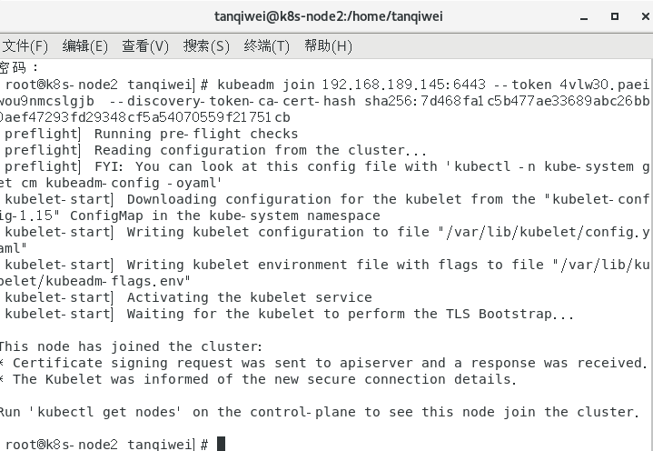653x451 pixels.
Task: Click the 'Activating the kubelet service' line
Action: [250, 297]
